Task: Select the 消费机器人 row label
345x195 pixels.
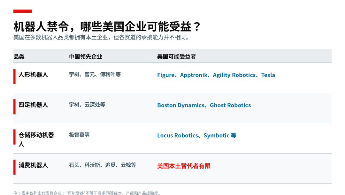Action: click(x=33, y=165)
